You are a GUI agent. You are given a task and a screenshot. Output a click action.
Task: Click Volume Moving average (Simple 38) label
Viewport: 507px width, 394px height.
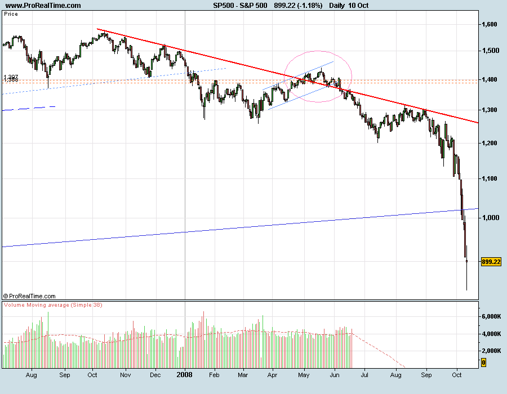coord(53,305)
